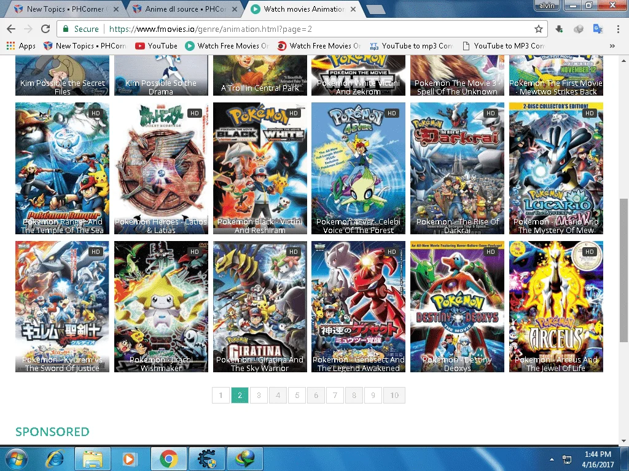Click the download manager extension icon
This screenshot has height=471, width=629.
(x=559, y=29)
